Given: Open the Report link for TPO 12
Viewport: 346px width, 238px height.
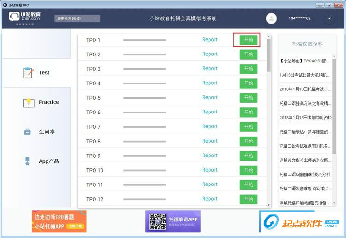Looking at the screenshot, I should pyautogui.click(x=210, y=199).
